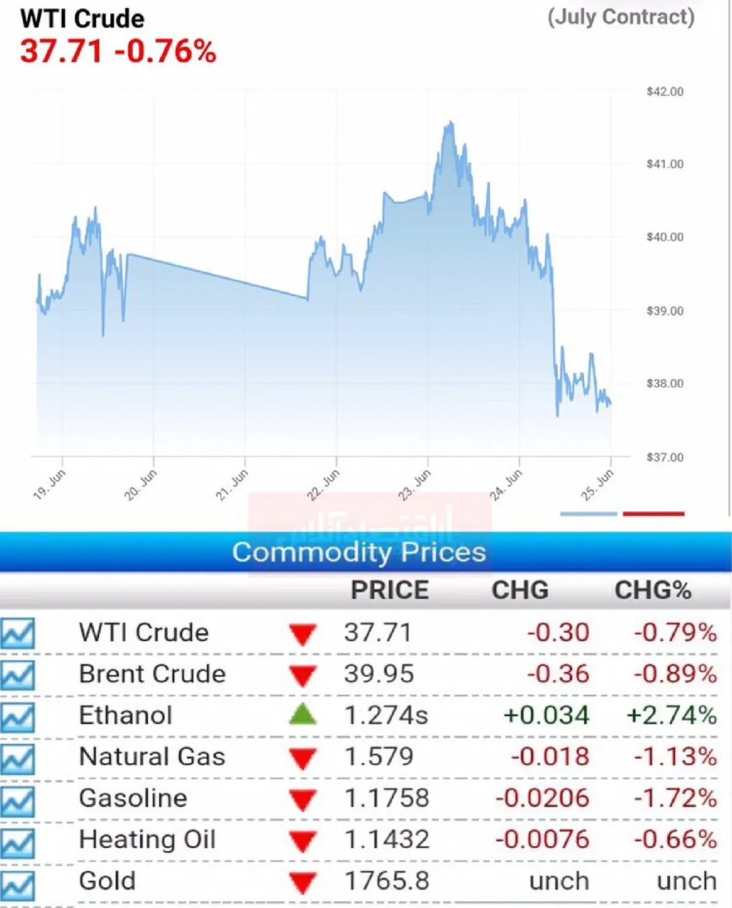This screenshot has height=908, width=732.
Task: Open the WTI Crude chart icon
Action: point(18,633)
